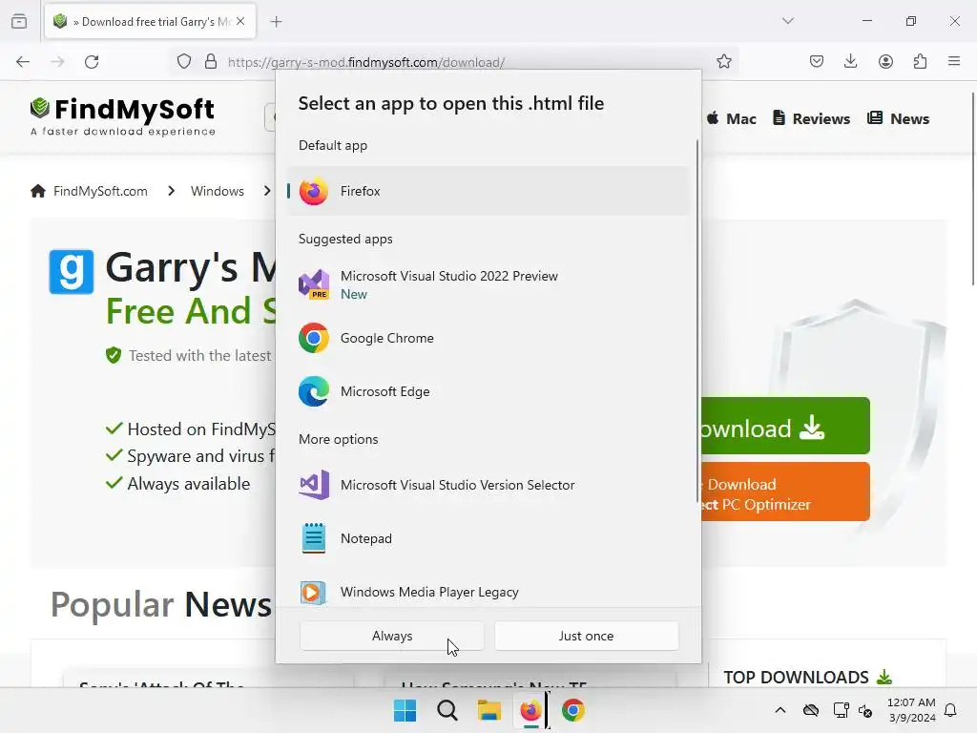Screen dimensions: 977x733
Task: Open the network status tray icon
Action: tap(841, 710)
